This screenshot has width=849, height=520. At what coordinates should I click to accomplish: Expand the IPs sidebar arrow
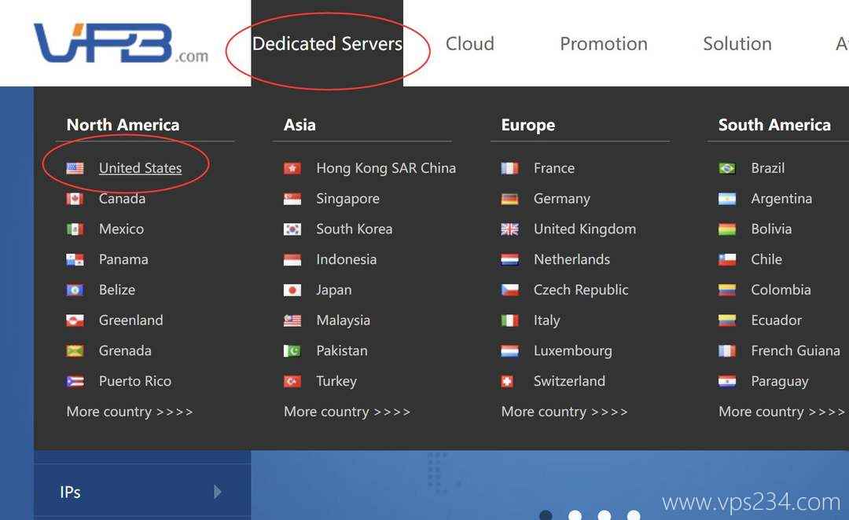217,492
